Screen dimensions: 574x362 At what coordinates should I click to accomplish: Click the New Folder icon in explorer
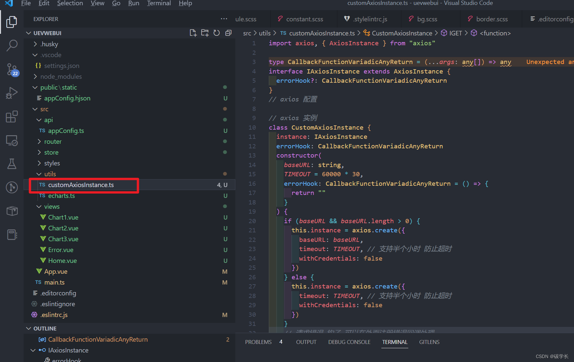pyautogui.click(x=205, y=33)
